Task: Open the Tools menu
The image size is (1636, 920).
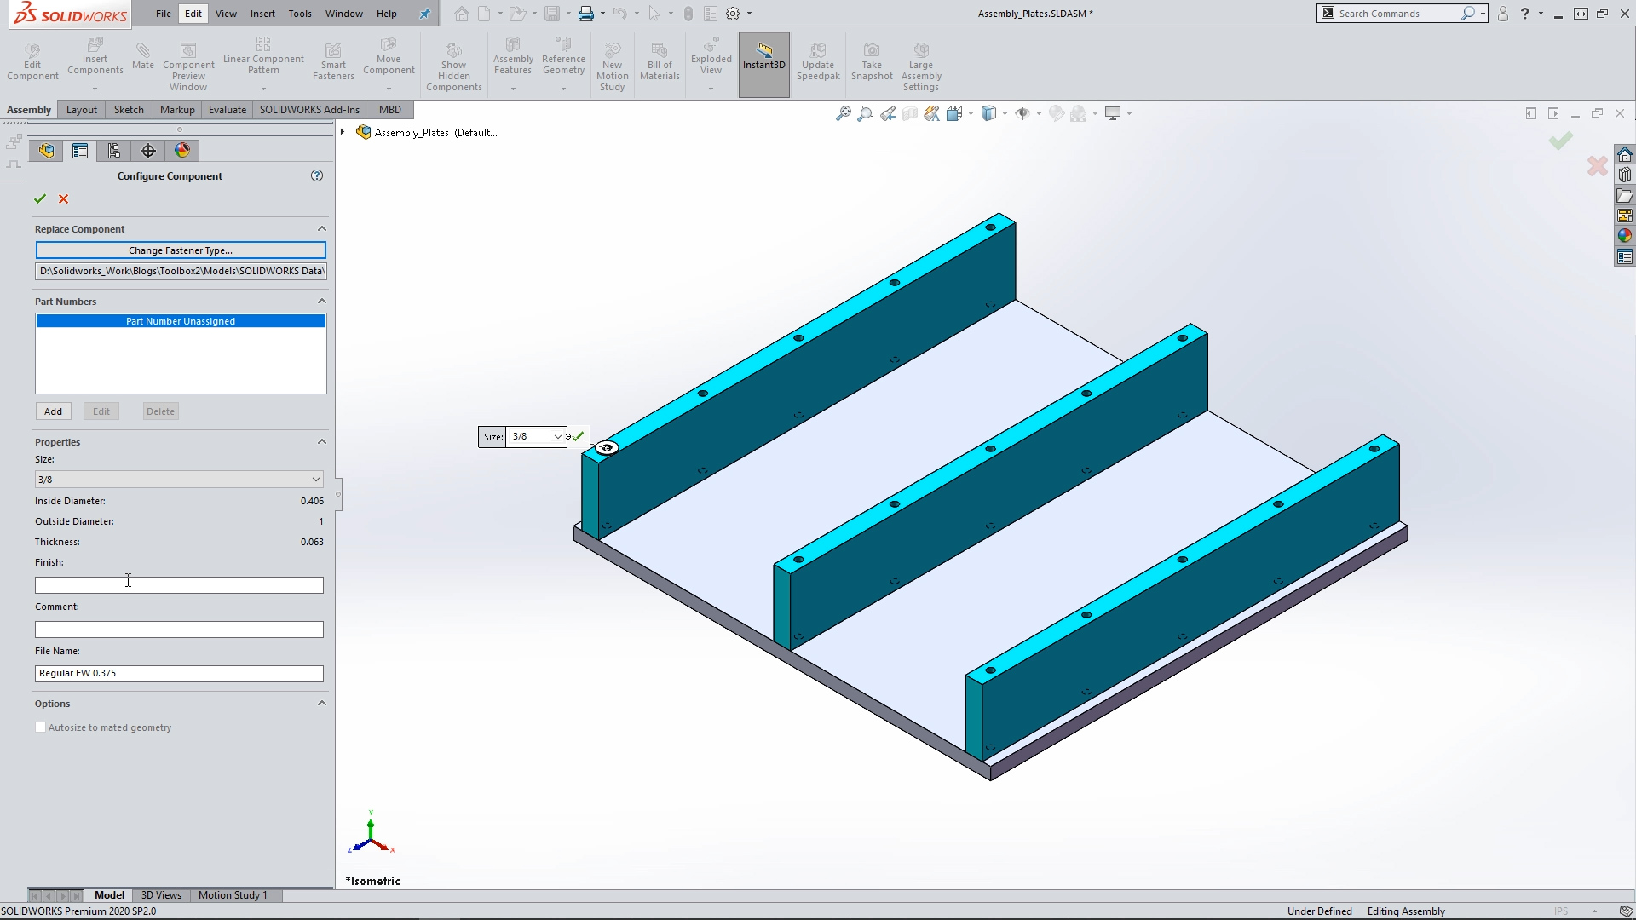Action: [300, 14]
